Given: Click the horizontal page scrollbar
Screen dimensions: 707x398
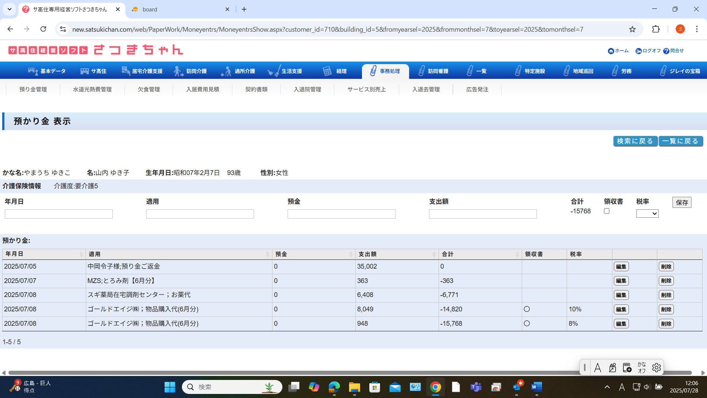Looking at the screenshot, I should point(350,373).
